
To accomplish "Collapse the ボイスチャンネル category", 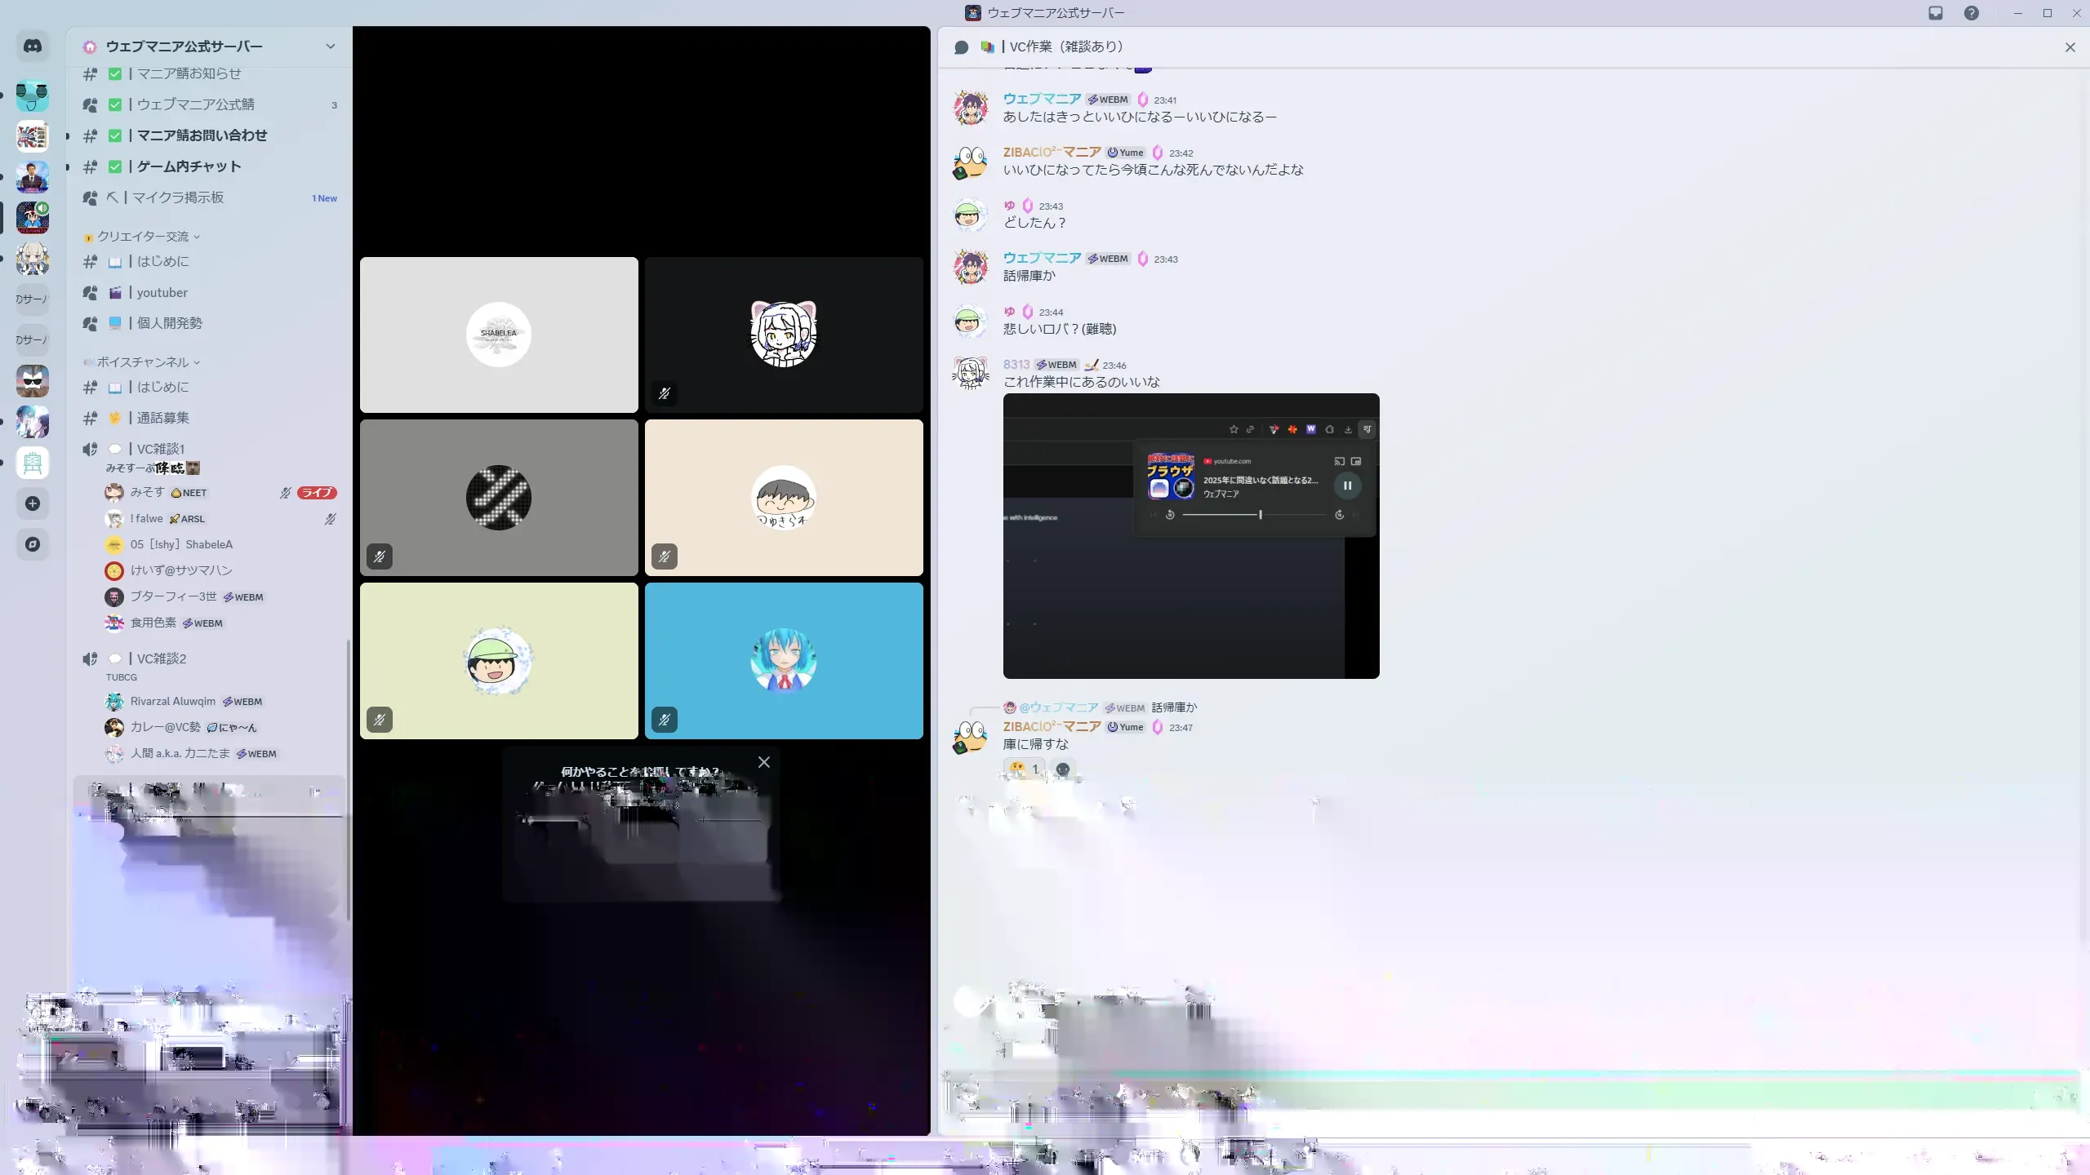I will click(144, 362).
